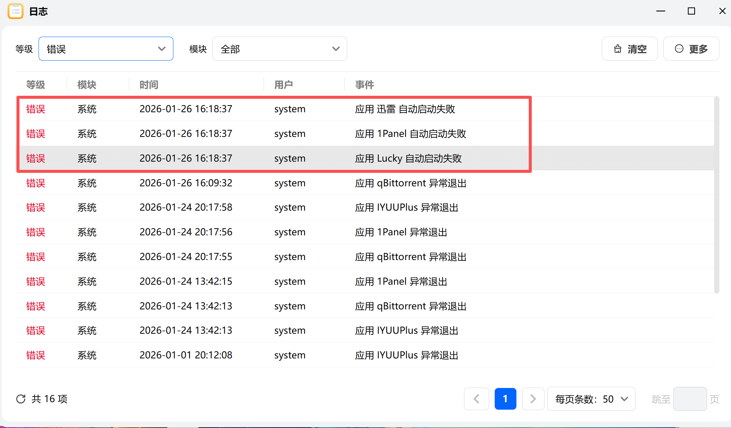This screenshot has width=731, height=428.
Task: Open the 等级 level filter dropdown
Action: click(106, 49)
